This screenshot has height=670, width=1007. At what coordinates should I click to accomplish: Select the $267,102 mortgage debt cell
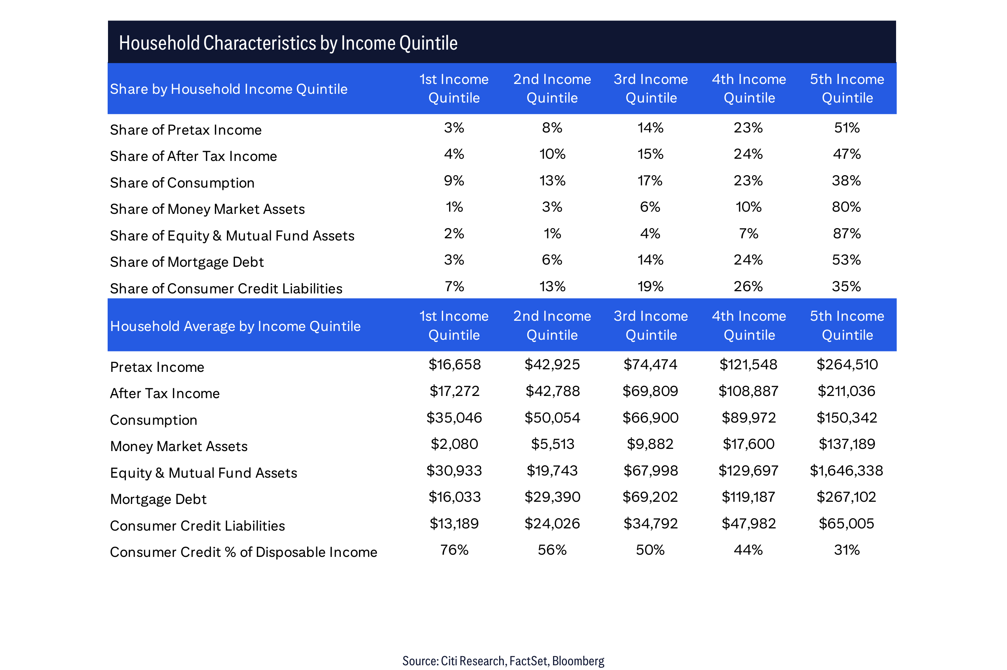[x=846, y=497]
